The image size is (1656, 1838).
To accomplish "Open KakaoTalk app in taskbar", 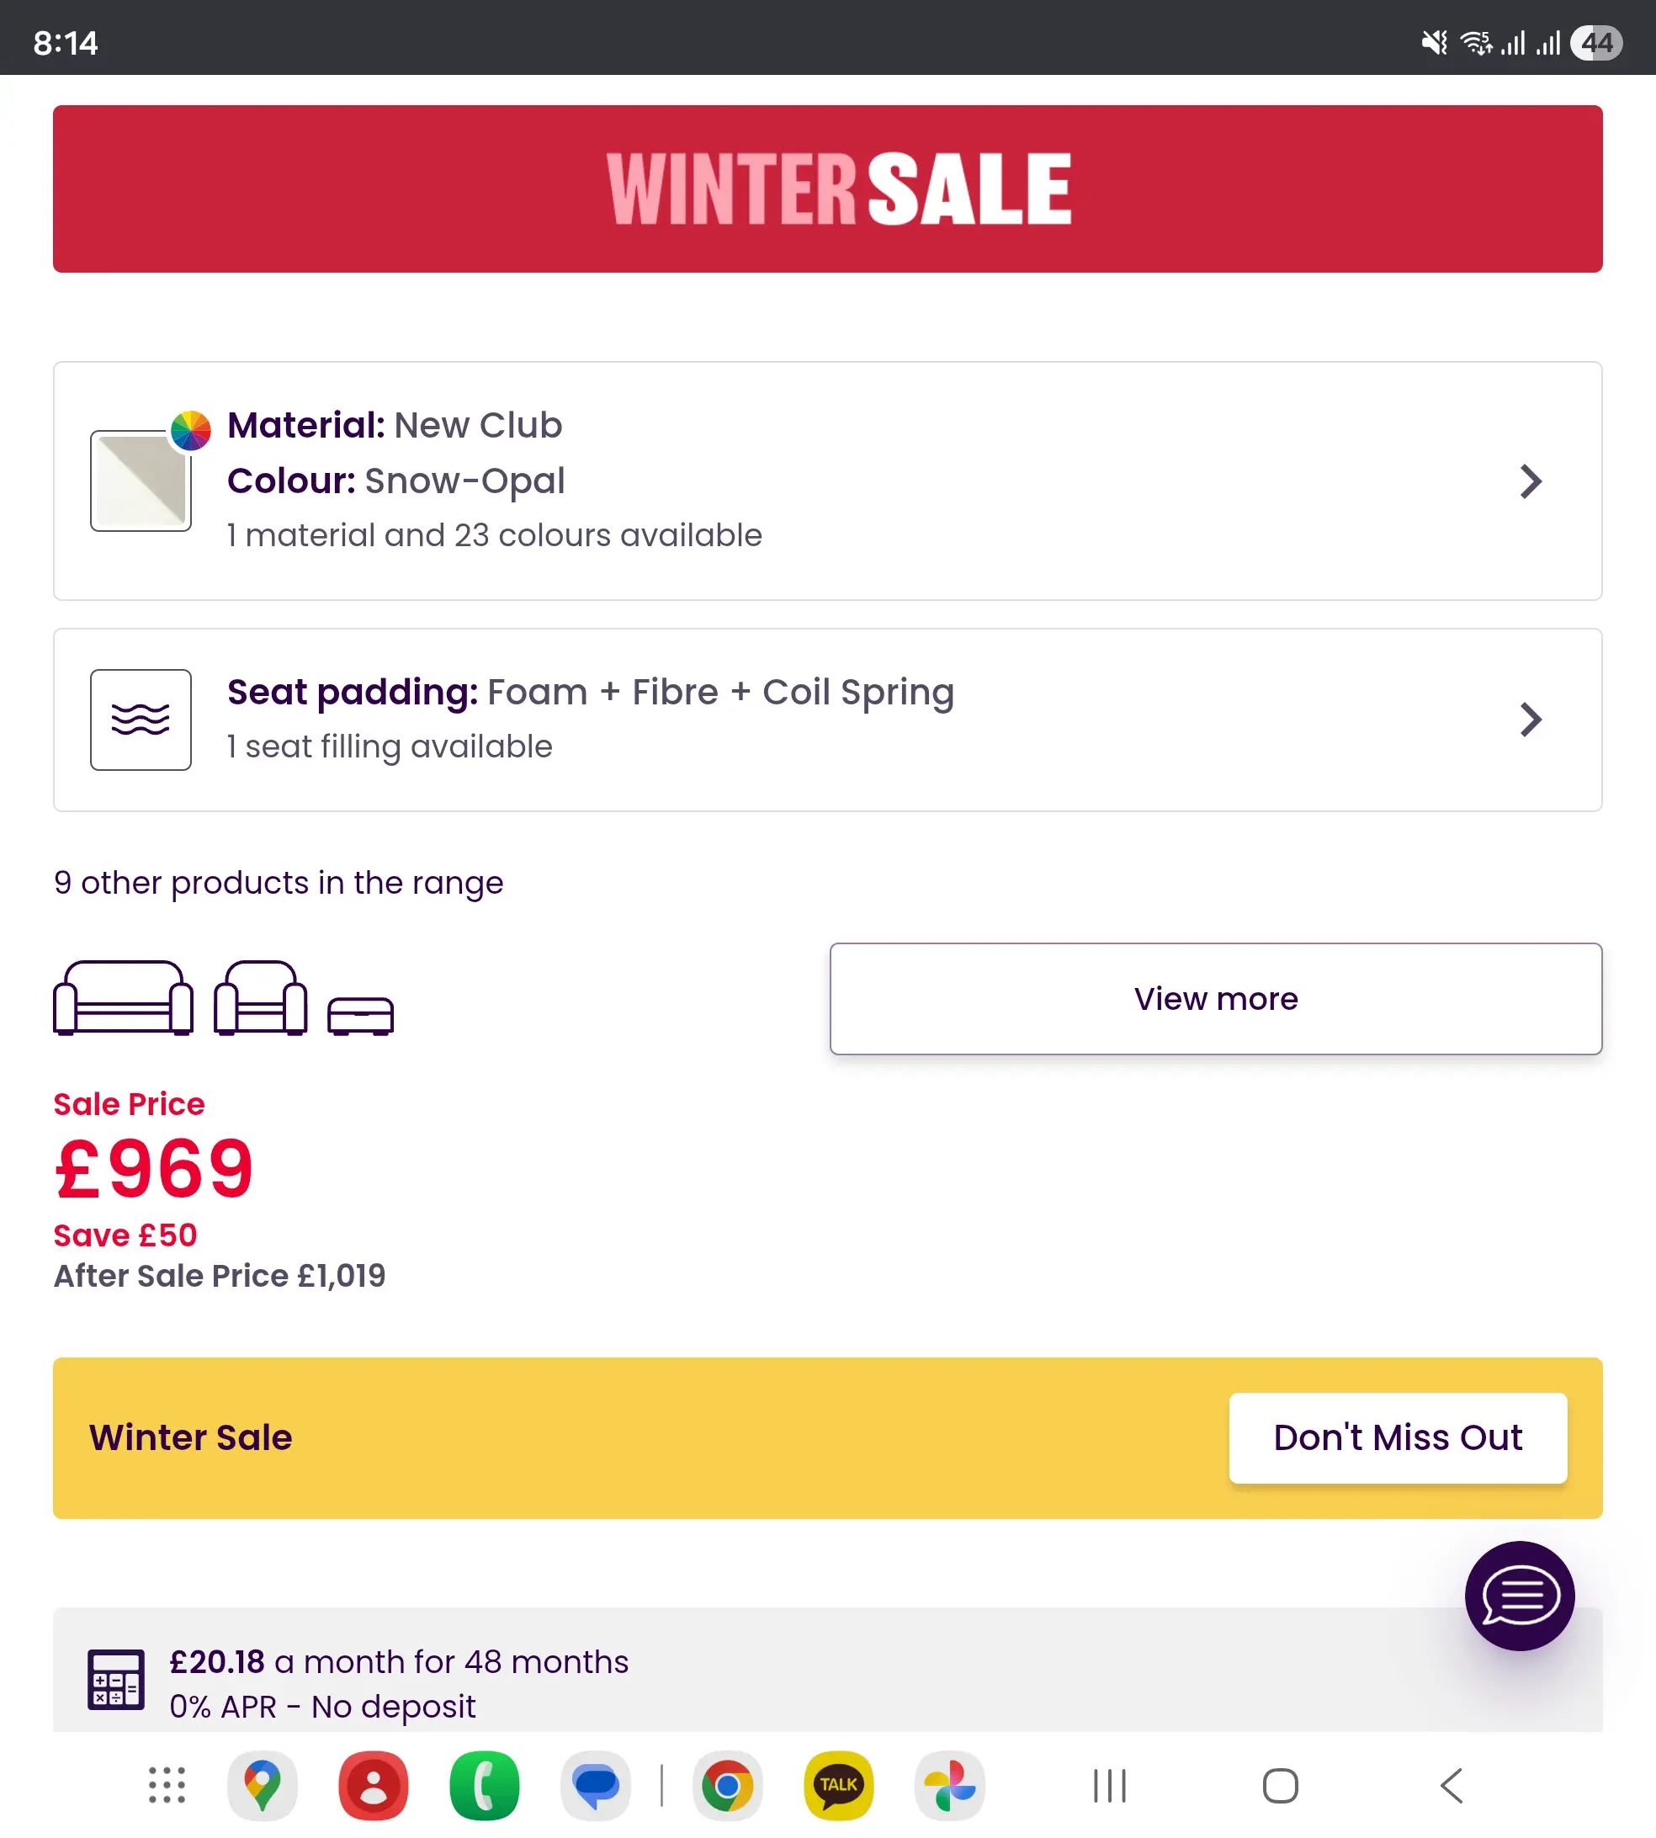I will 838,1785.
